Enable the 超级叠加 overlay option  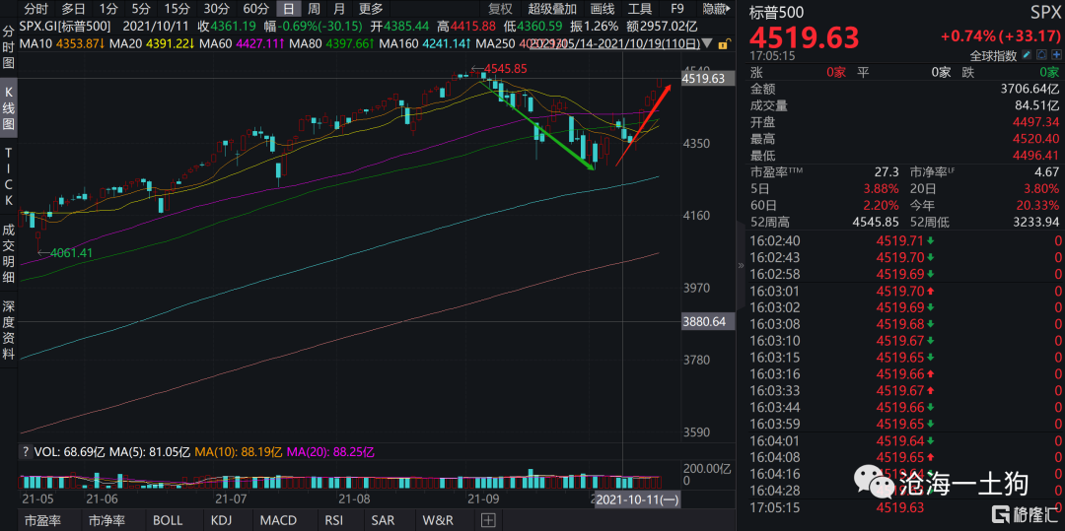pos(551,9)
